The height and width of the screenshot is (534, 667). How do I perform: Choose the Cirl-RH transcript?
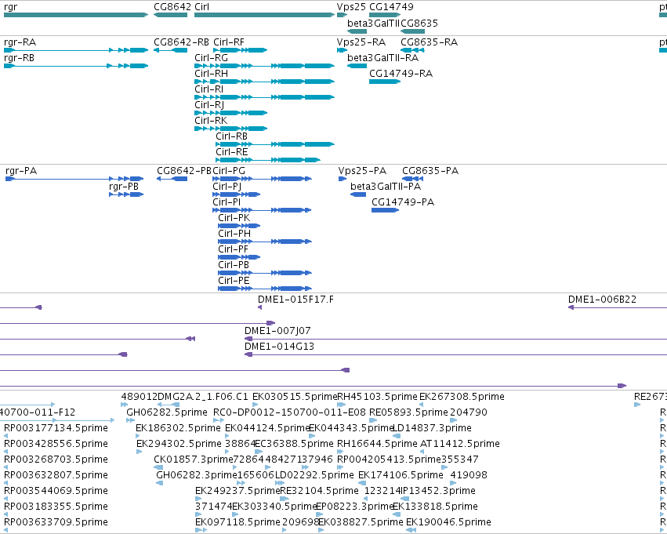coord(264,82)
